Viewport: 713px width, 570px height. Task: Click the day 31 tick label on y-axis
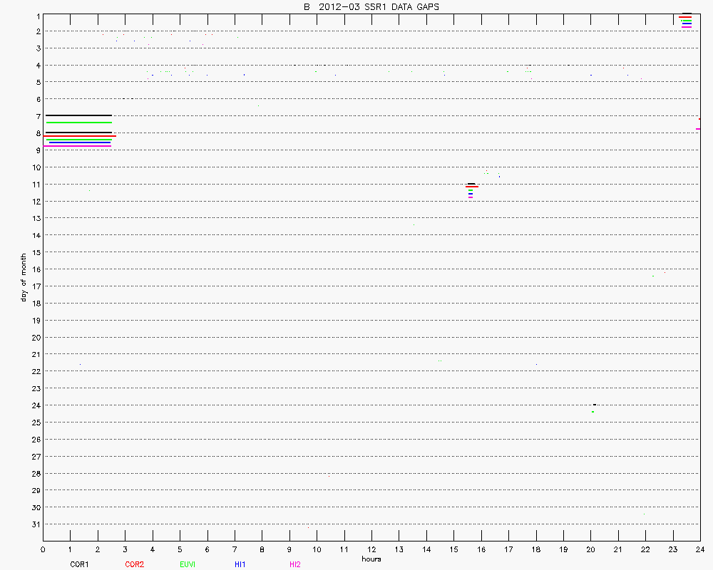(x=35, y=524)
